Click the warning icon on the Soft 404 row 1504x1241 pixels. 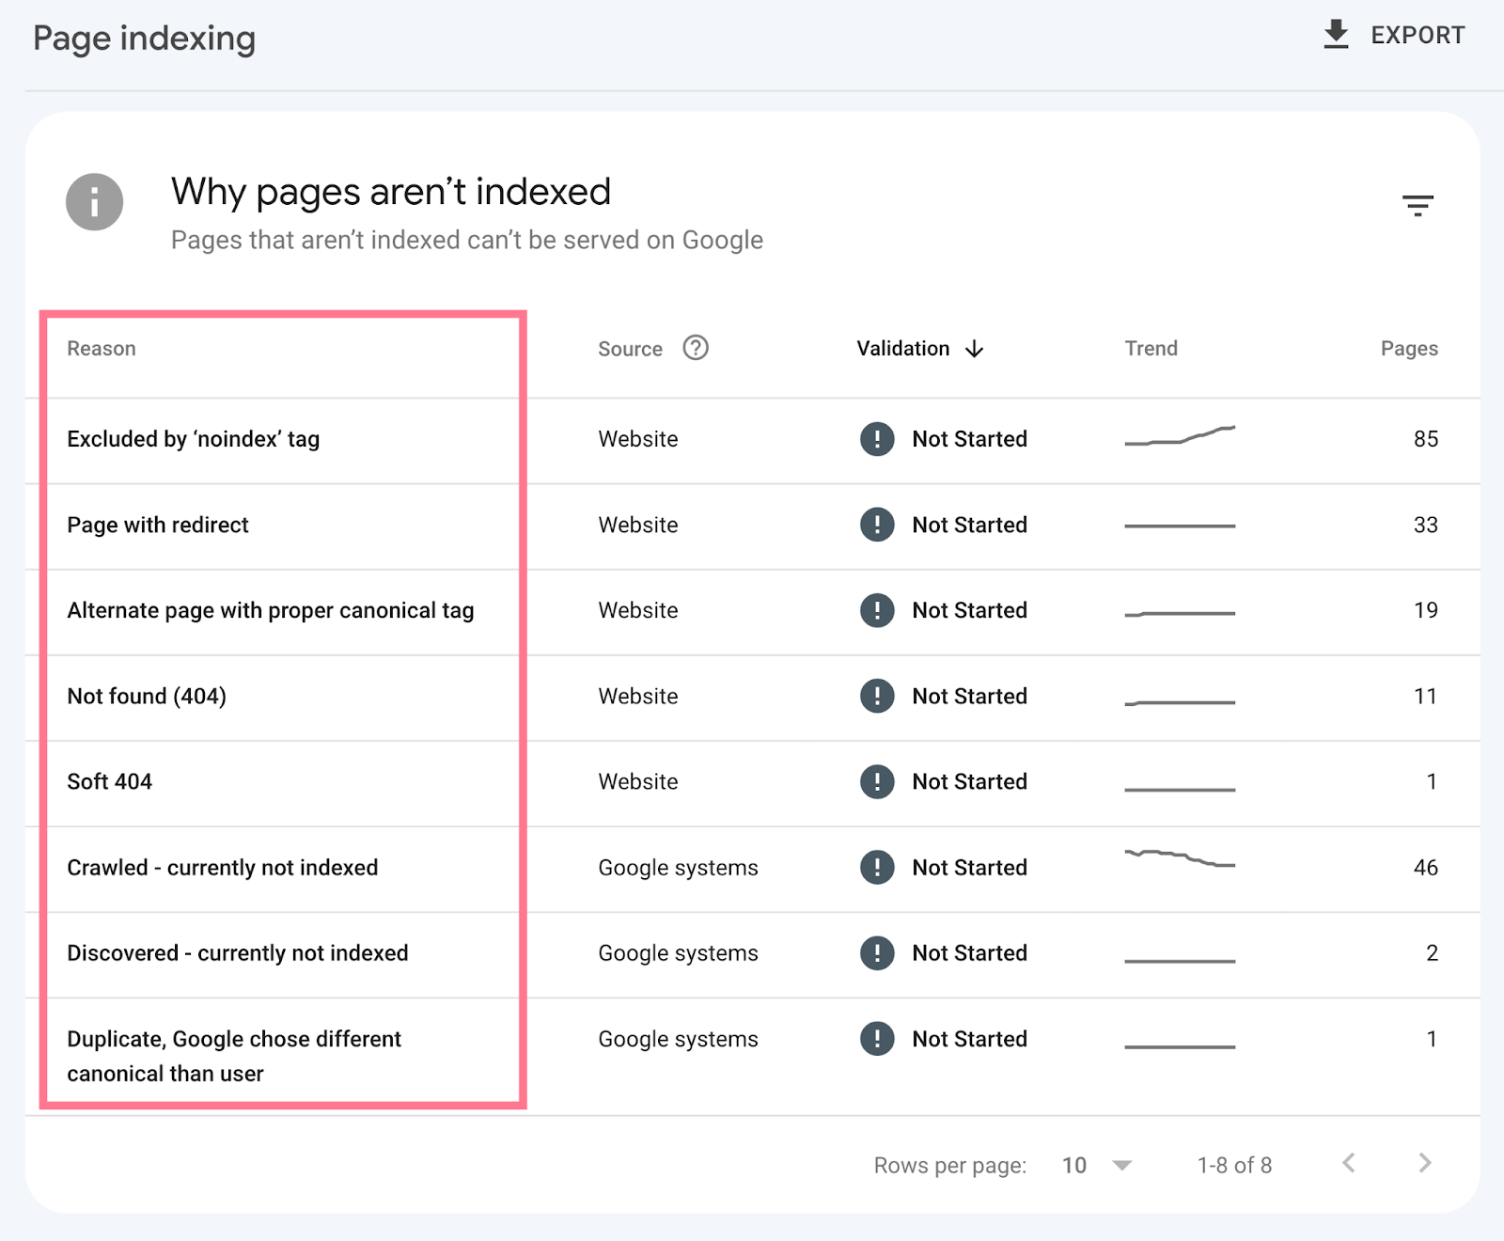click(x=876, y=781)
